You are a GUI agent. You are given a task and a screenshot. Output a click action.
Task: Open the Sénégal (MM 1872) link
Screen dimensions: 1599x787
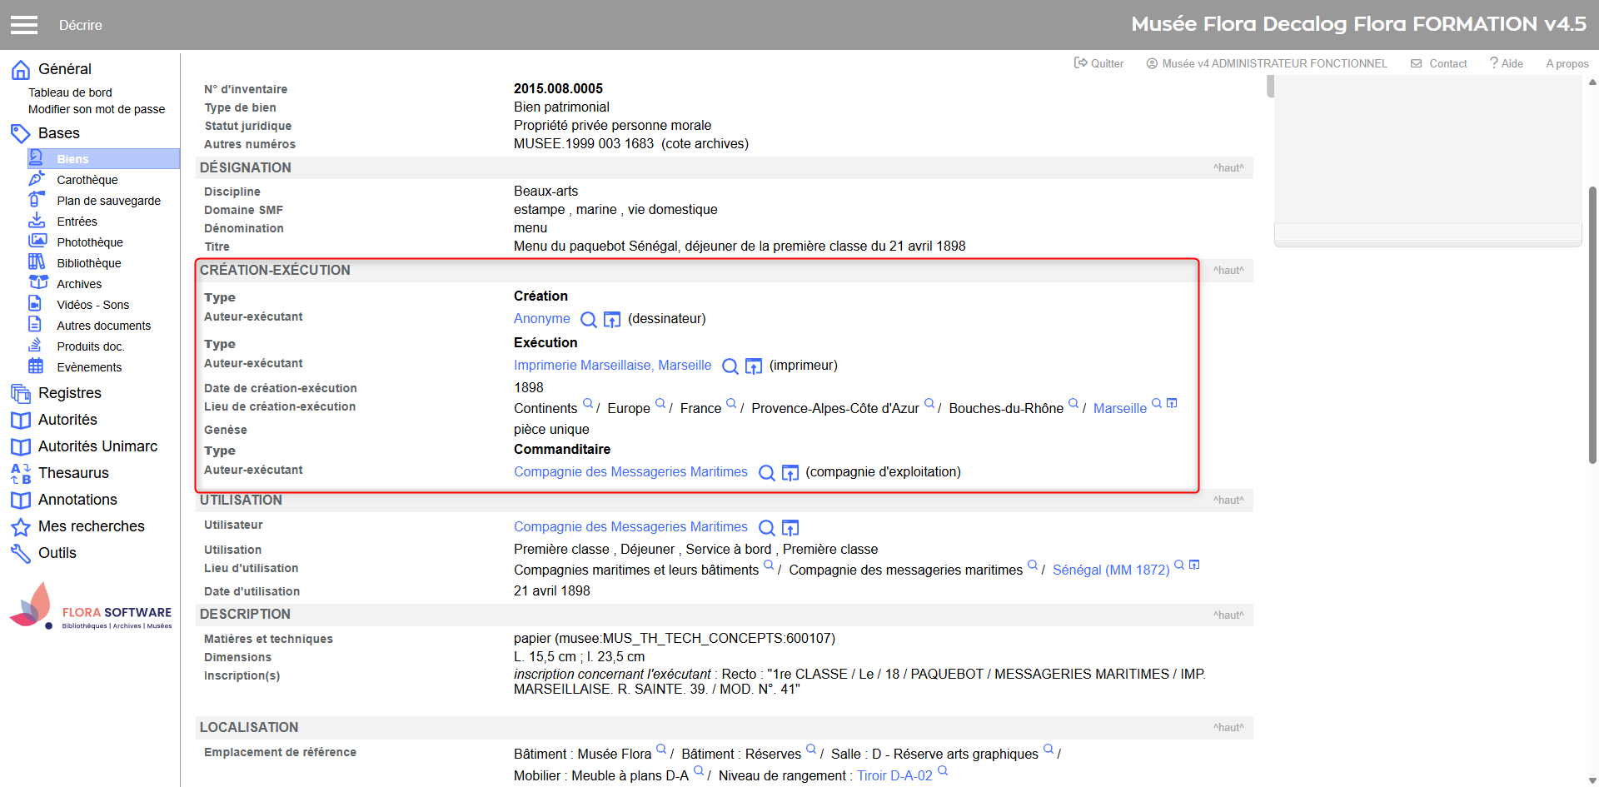point(1110,570)
